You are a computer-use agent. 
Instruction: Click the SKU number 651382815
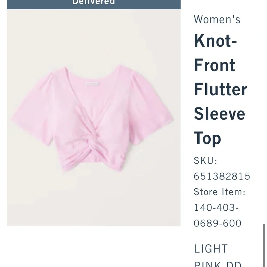[221, 176]
